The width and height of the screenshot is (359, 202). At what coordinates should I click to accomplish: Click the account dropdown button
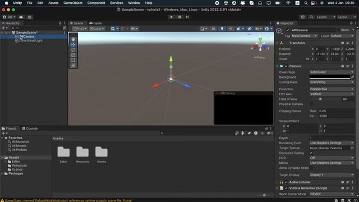9,17
